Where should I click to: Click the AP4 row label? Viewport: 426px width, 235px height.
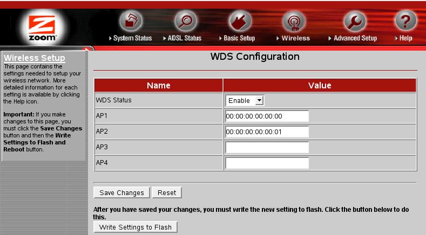point(102,163)
